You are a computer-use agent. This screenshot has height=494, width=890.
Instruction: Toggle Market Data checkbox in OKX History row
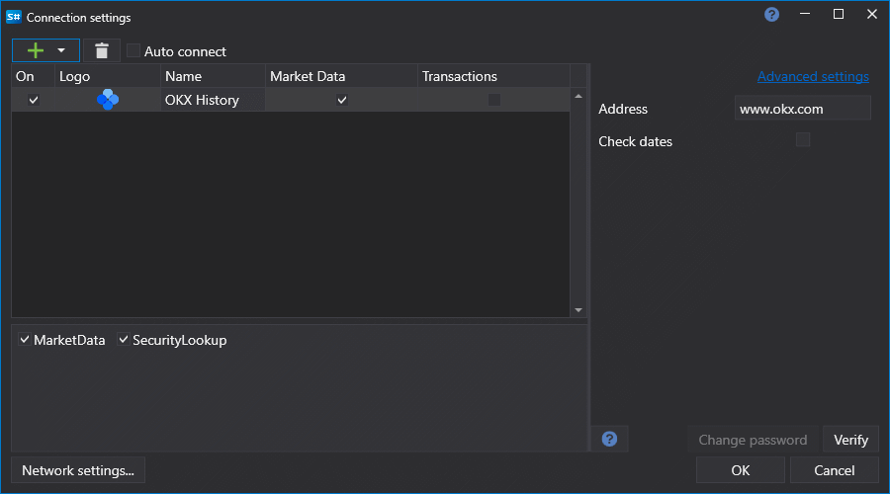342,100
